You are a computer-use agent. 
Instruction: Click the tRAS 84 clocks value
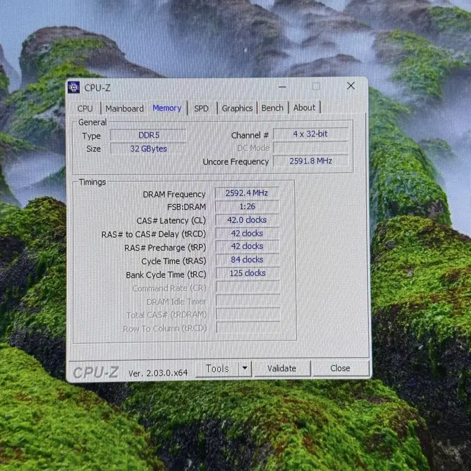pos(247,260)
